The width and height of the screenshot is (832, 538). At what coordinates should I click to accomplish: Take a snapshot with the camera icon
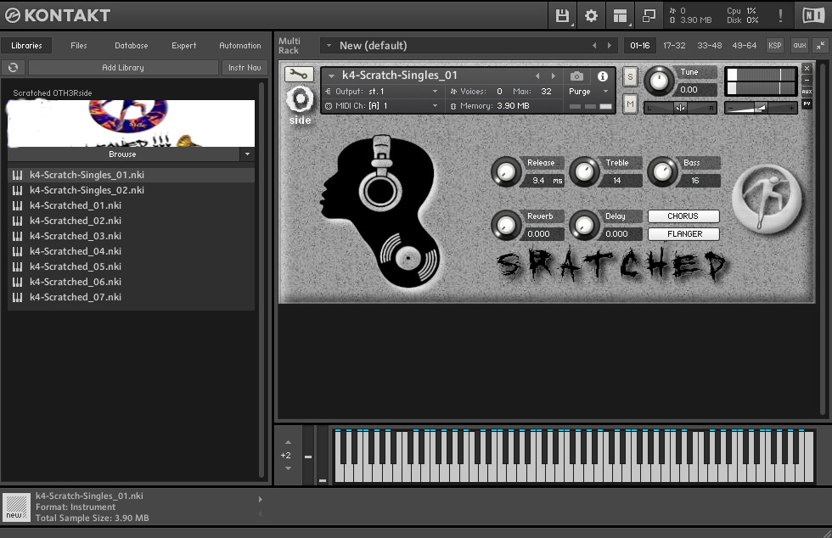click(x=576, y=76)
